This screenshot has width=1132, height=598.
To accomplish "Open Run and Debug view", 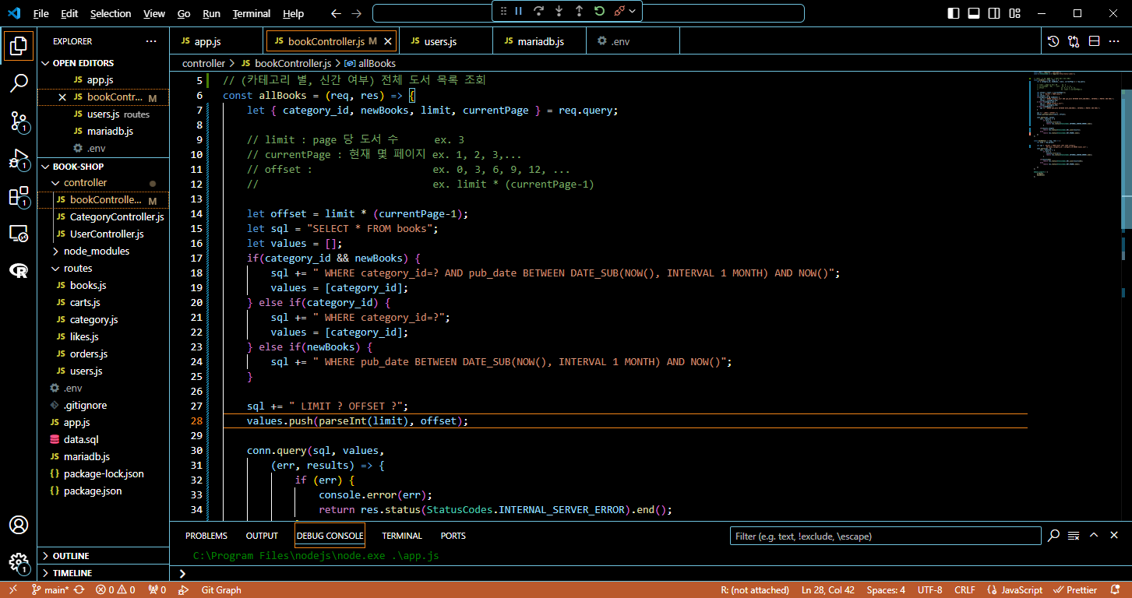I will (x=19, y=160).
